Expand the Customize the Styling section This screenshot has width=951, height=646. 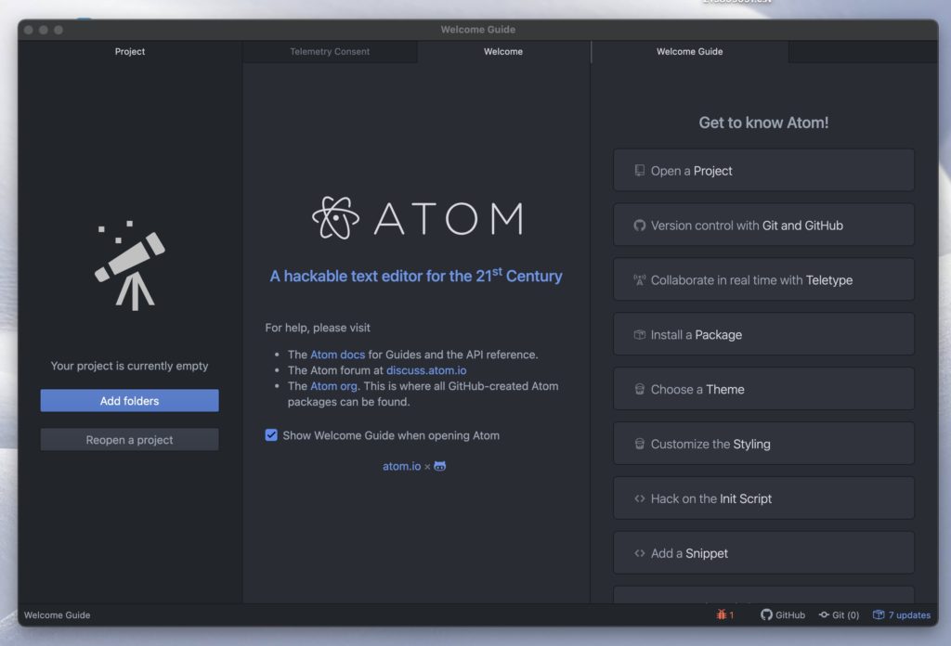pos(763,444)
